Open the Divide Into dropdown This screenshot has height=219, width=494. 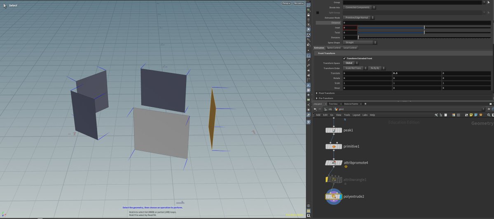[x=359, y=7]
